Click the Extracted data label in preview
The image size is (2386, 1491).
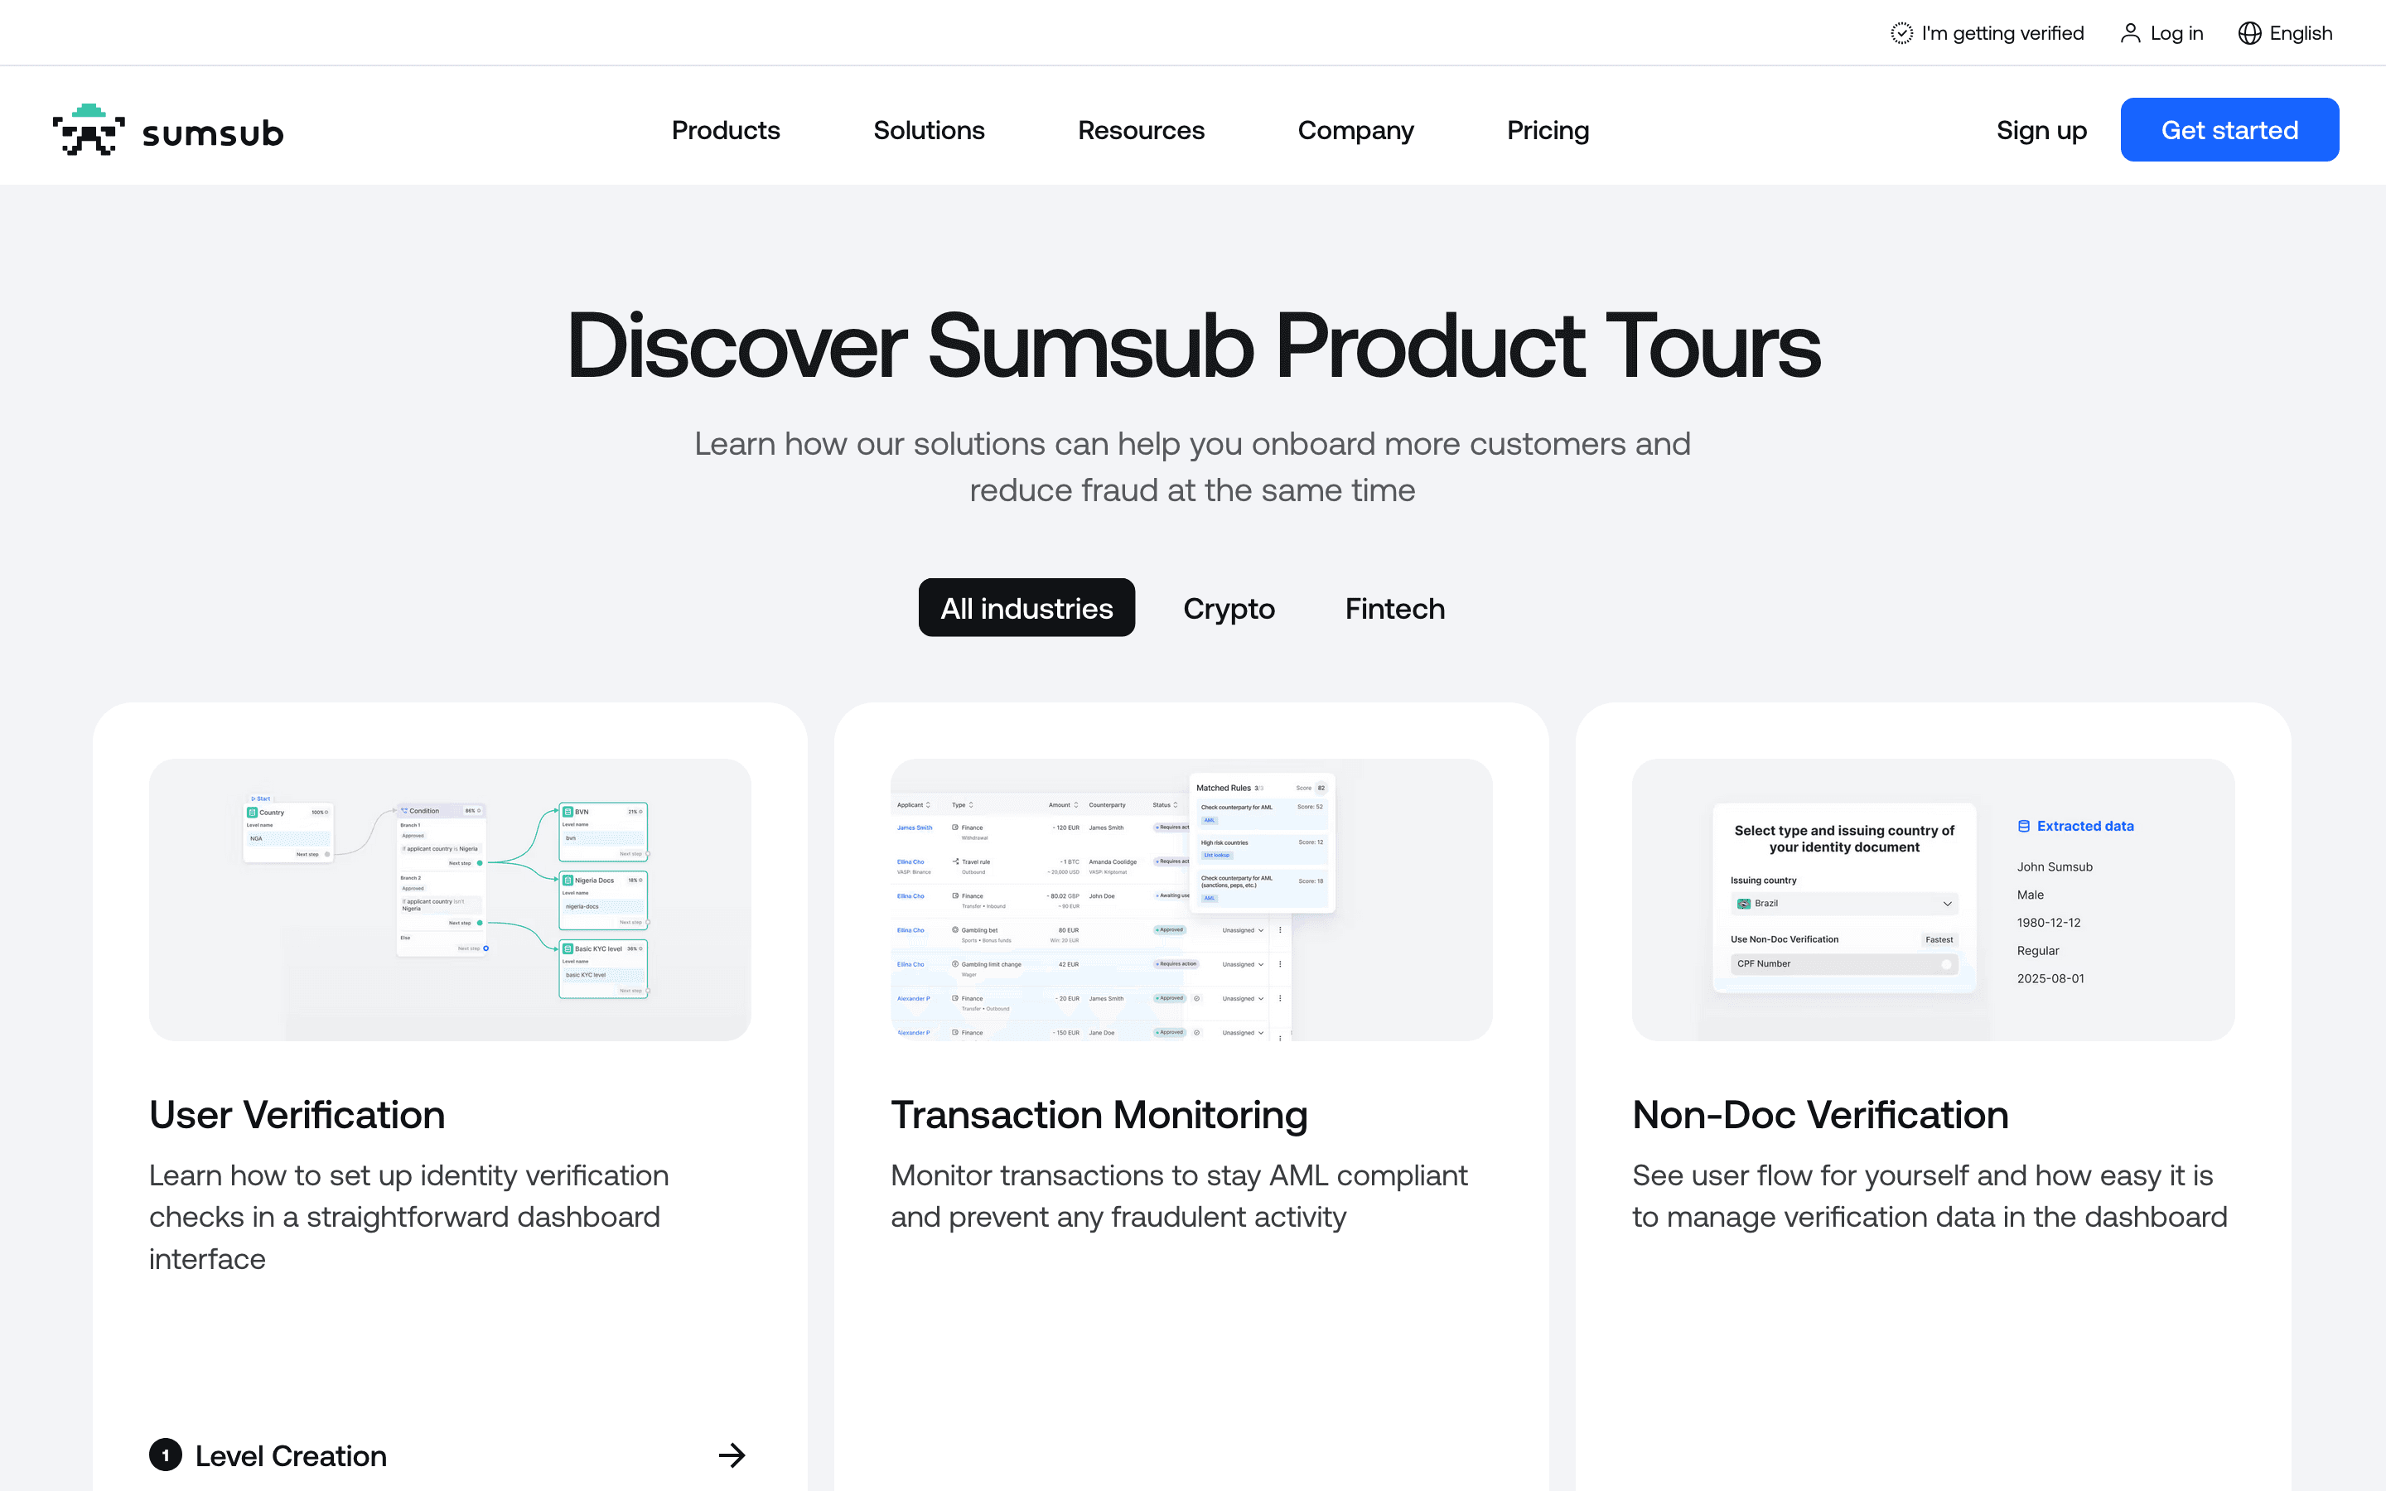[x=2075, y=827]
